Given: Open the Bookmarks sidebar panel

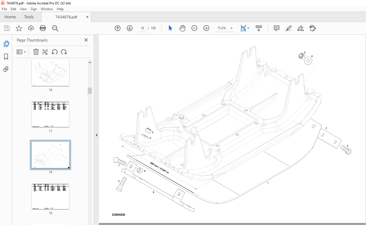Looking at the screenshot, I should (6, 57).
